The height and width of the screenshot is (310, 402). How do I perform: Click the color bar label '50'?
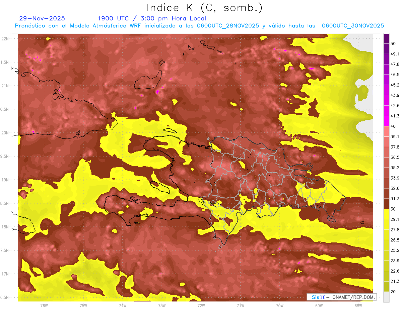(x=393, y=43)
